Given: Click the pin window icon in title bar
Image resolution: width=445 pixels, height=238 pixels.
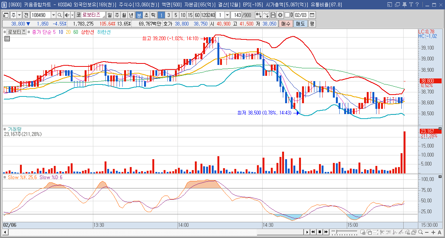Looking at the screenshot, I should click(x=404, y=4).
